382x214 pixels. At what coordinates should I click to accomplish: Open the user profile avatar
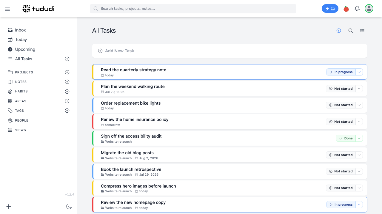click(369, 9)
